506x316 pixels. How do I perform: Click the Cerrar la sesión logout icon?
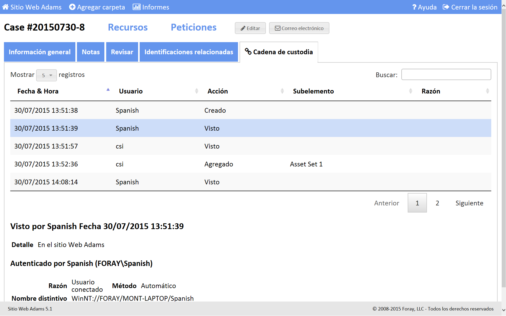point(446,7)
